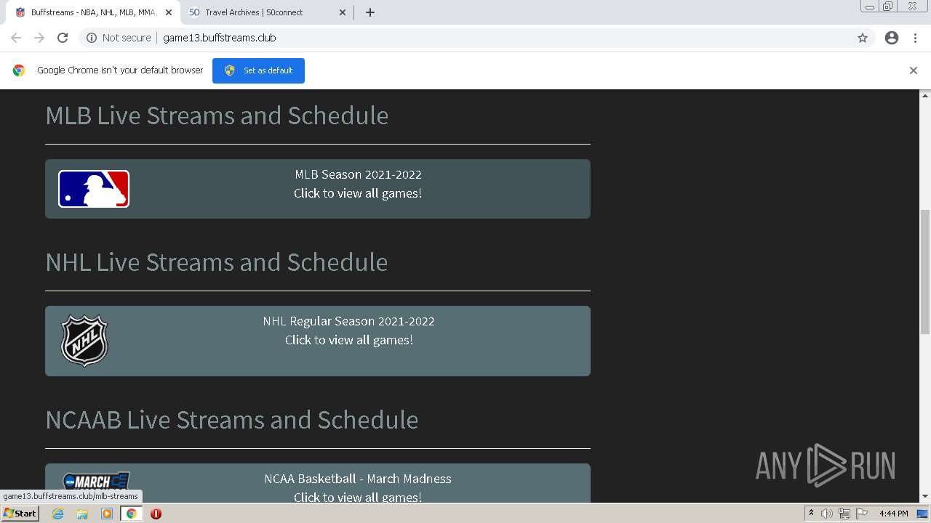The image size is (931, 523).
Task: Launch Internet Explorer from taskbar
Action: (58, 514)
